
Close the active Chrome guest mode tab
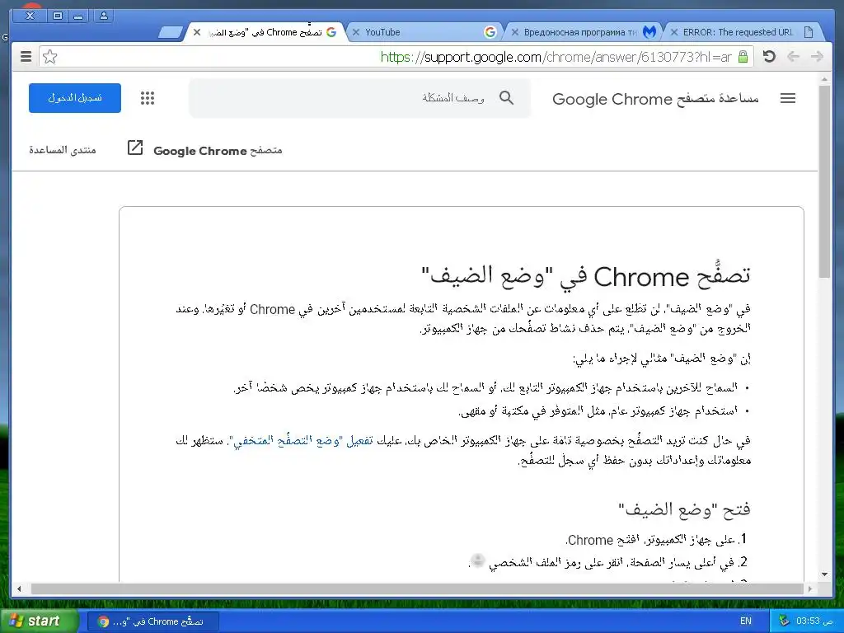[197, 32]
